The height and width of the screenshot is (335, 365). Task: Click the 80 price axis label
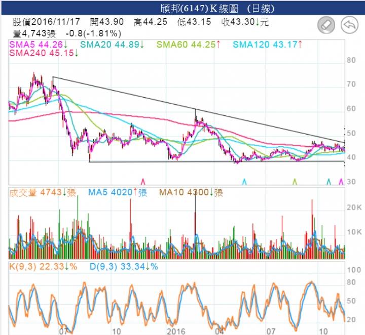pyautogui.click(x=351, y=60)
